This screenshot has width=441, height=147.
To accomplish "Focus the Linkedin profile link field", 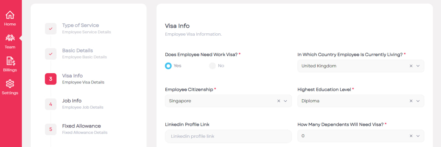I will [x=228, y=136].
